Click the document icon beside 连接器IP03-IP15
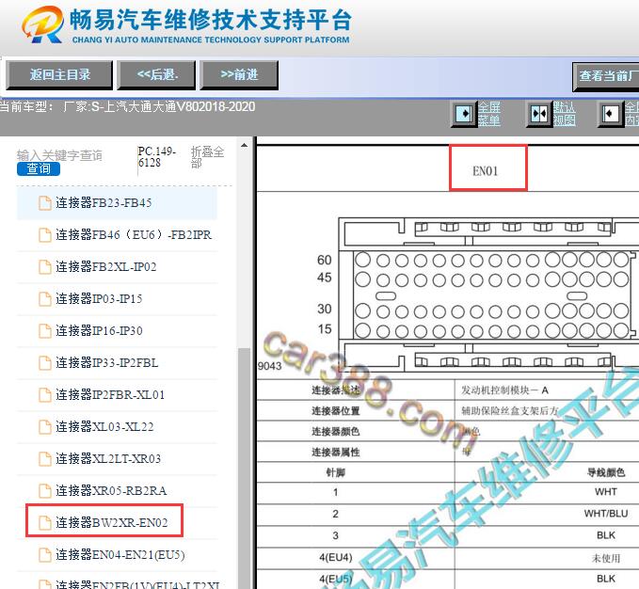Image resolution: width=639 pixels, height=589 pixels. click(x=45, y=299)
